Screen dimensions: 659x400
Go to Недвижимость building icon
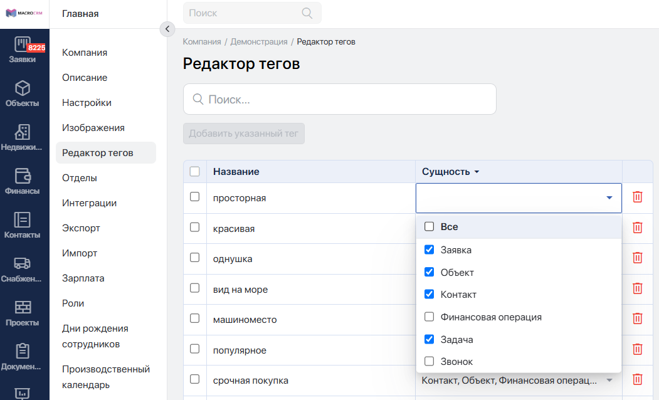[23, 132]
